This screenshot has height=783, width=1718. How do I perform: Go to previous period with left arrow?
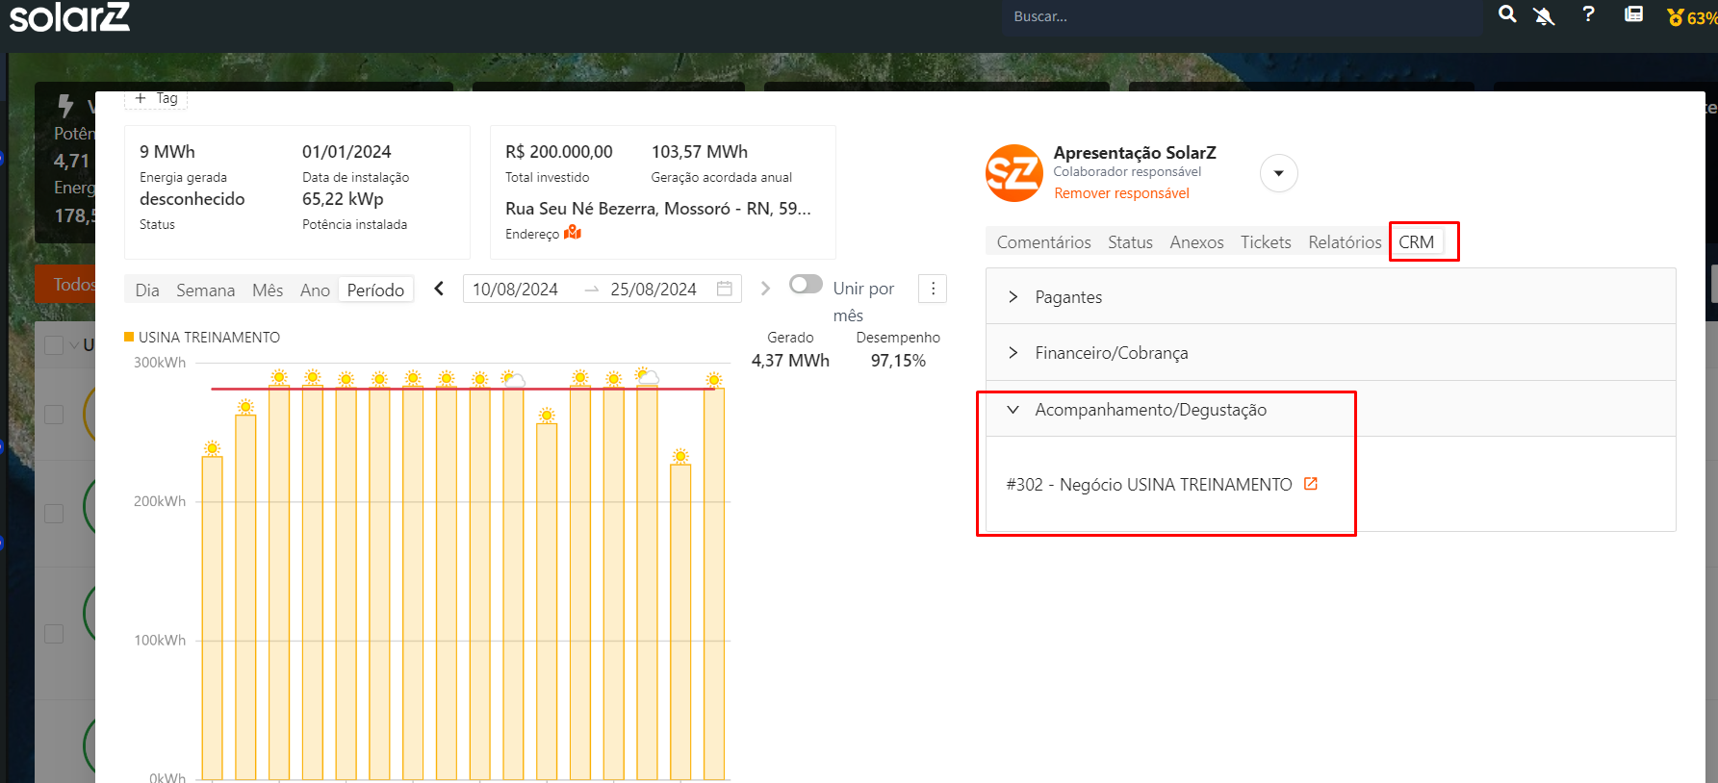pyautogui.click(x=439, y=289)
